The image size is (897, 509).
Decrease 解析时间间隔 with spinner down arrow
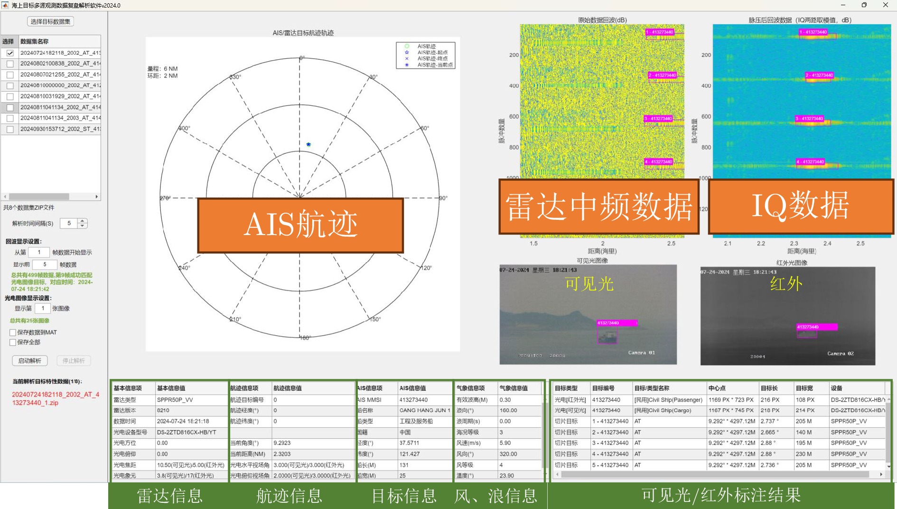point(83,226)
